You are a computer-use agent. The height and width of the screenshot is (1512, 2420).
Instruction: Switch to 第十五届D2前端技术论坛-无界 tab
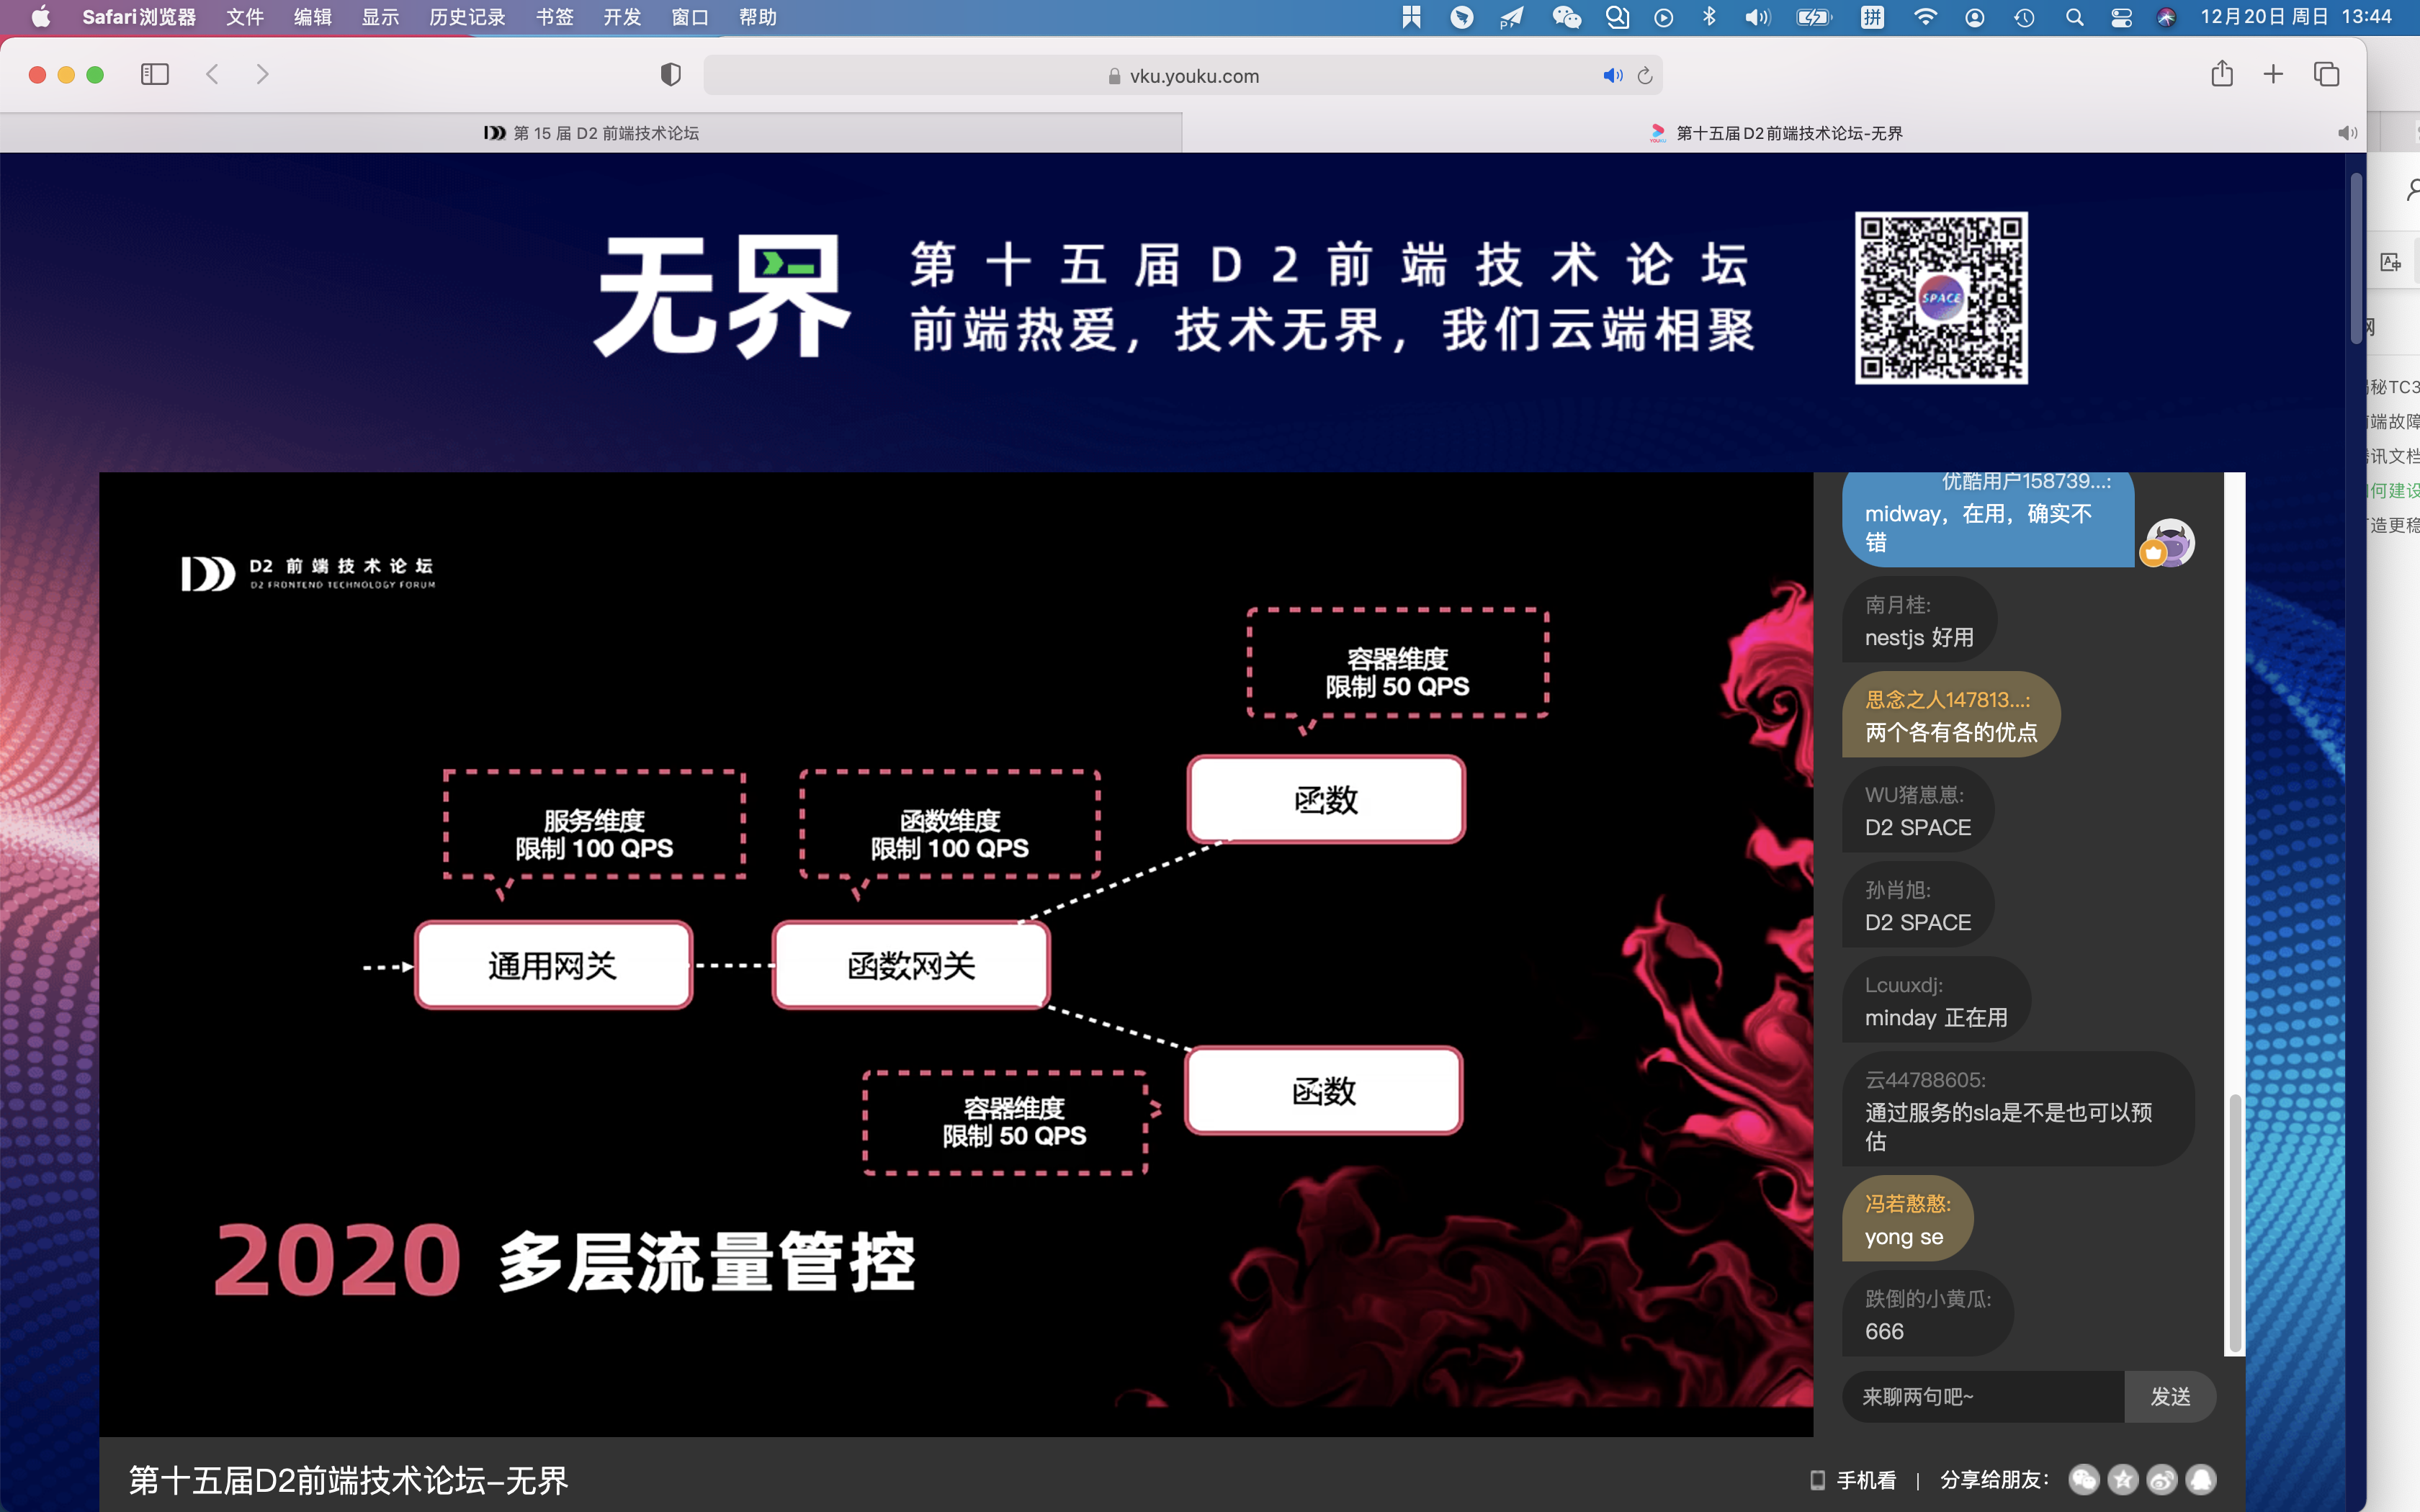coord(1774,133)
